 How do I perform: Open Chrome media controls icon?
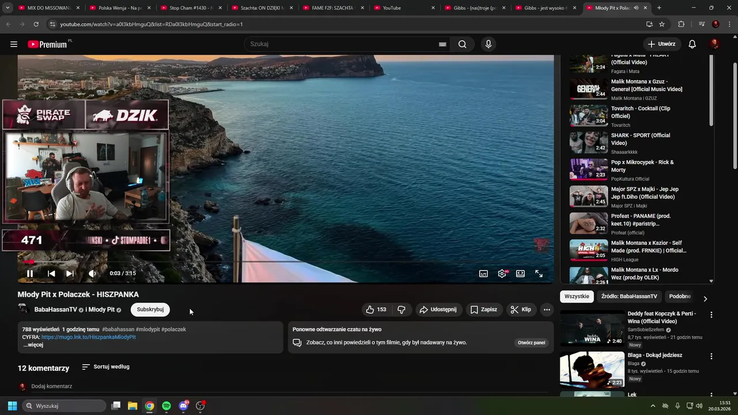click(702, 24)
